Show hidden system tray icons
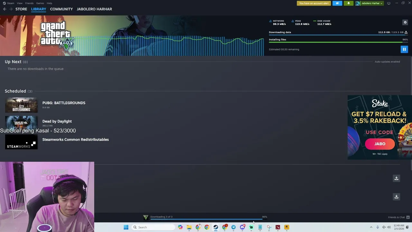This screenshot has width=412, height=232. coord(371,227)
